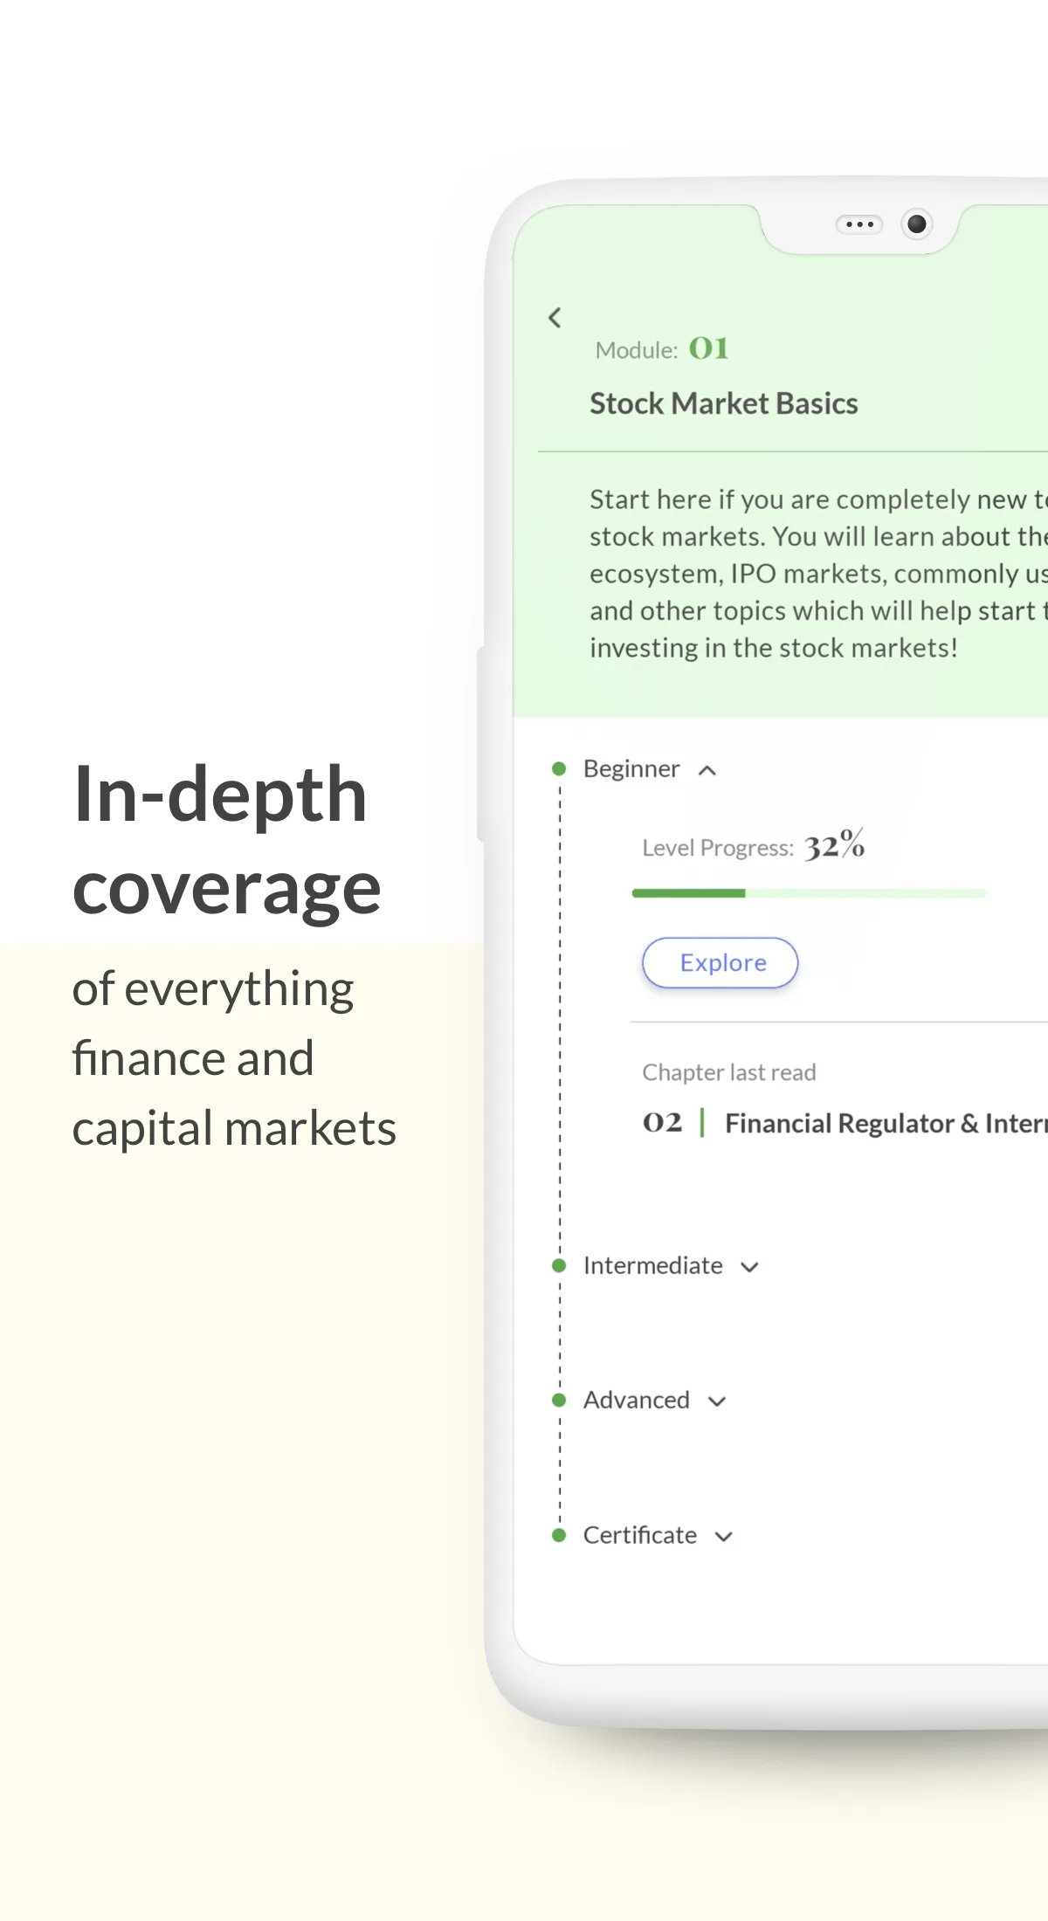The height and width of the screenshot is (1921, 1048).
Task: Click chapter number 02
Action: [x=663, y=1122]
